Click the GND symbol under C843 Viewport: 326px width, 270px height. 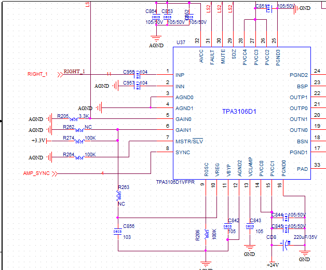click(250, 247)
